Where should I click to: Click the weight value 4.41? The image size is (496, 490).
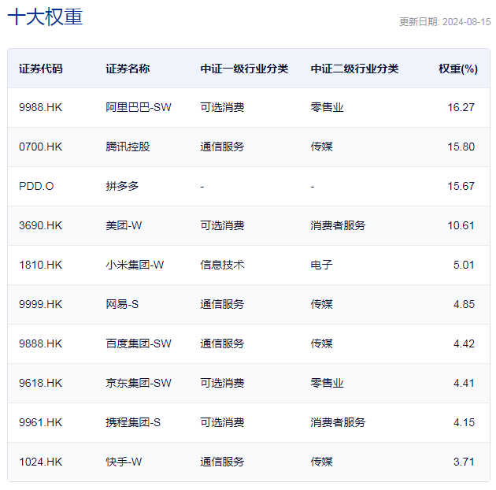[x=464, y=384]
